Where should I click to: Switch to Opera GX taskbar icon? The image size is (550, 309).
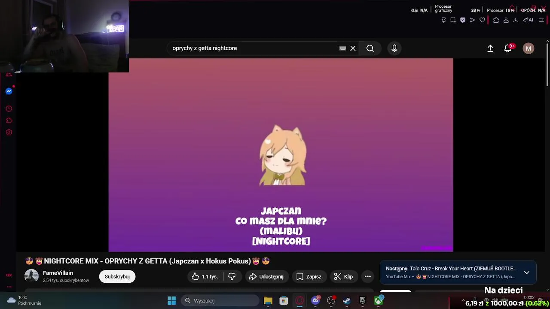(x=300, y=301)
